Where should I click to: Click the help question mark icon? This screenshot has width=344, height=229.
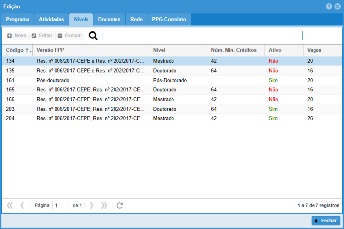329,6
